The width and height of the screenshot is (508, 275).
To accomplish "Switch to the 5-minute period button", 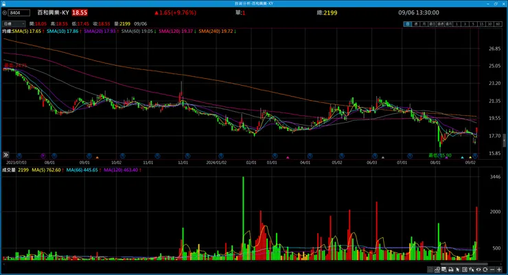I will click(x=473, y=24).
